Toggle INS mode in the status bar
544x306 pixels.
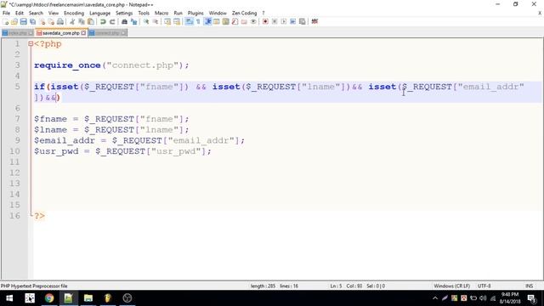point(529,286)
